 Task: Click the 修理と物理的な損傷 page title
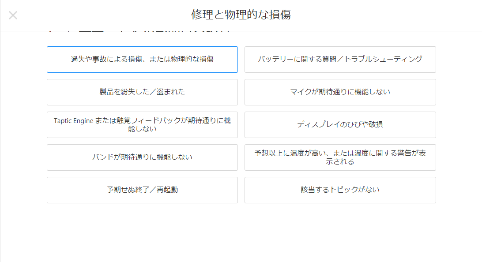[241, 15]
